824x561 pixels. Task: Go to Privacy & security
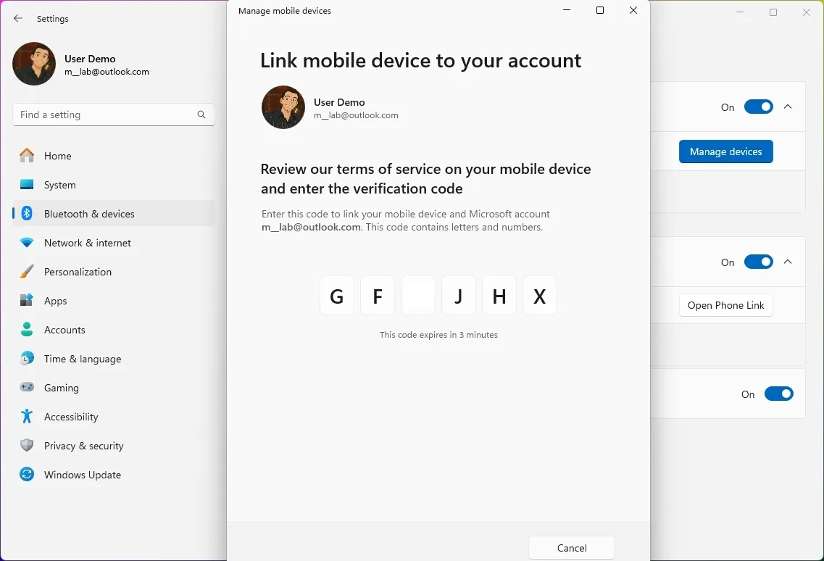[x=114, y=445]
